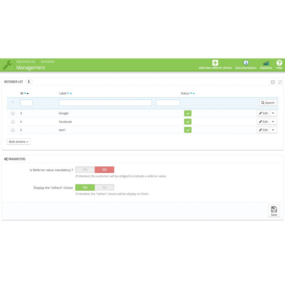
Task: Click the Label column header
Action: click(x=63, y=93)
